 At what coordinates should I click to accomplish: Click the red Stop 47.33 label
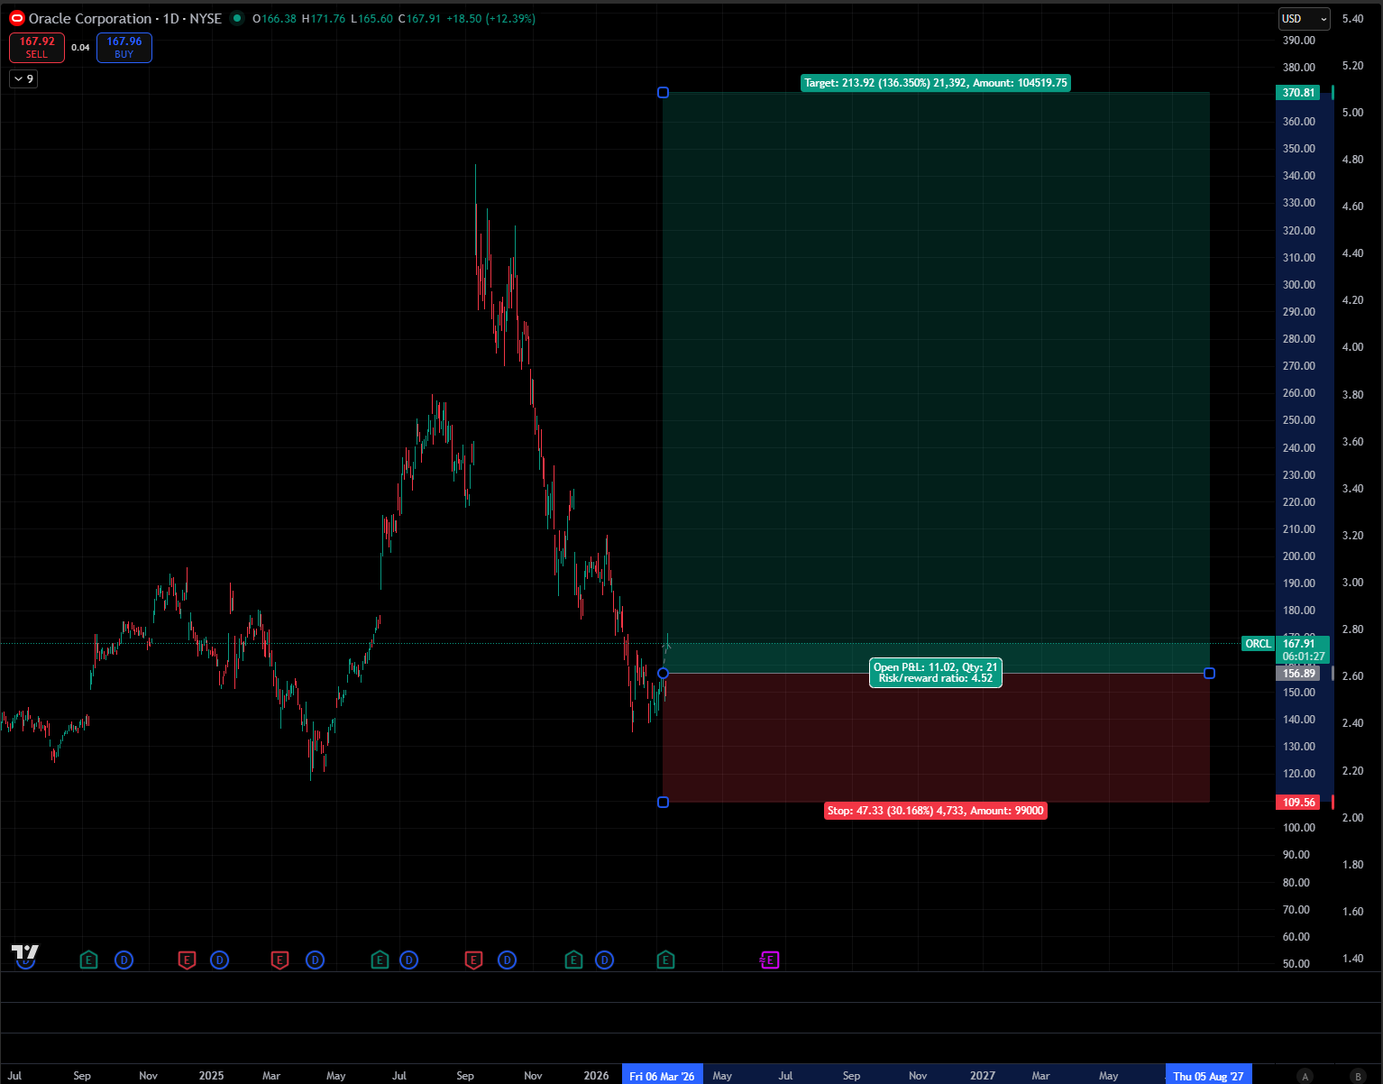[x=936, y=811]
